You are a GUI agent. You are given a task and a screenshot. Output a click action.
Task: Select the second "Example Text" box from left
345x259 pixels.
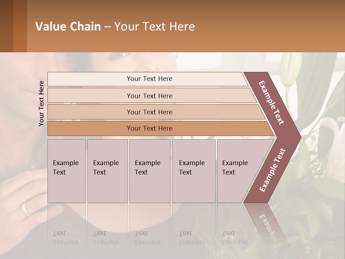point(107,171)
